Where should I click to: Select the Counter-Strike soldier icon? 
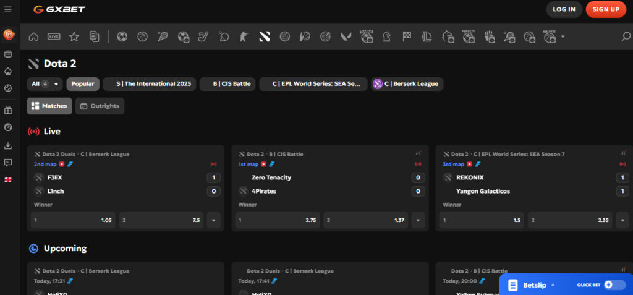click(x=244, y=36)
